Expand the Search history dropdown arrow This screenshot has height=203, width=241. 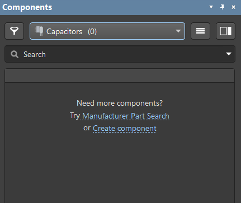click(229, 54)
